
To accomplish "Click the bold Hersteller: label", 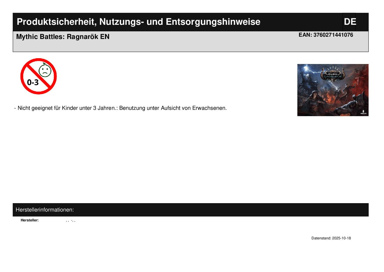I will [30, 220].
